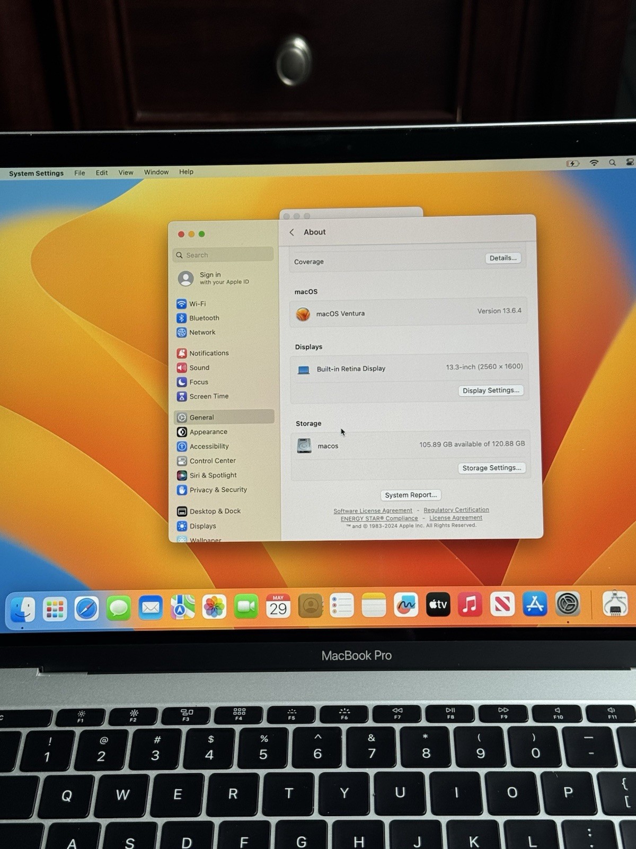Viewport: 636px width, 849px height.
Task: Open Calendar showing May 29
Action: (x=278, y=606)
